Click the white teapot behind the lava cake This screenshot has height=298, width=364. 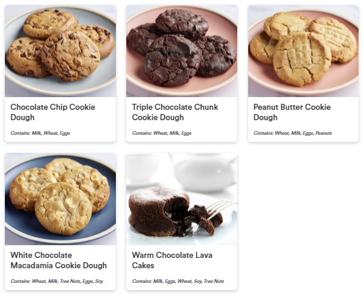[204, 172]
